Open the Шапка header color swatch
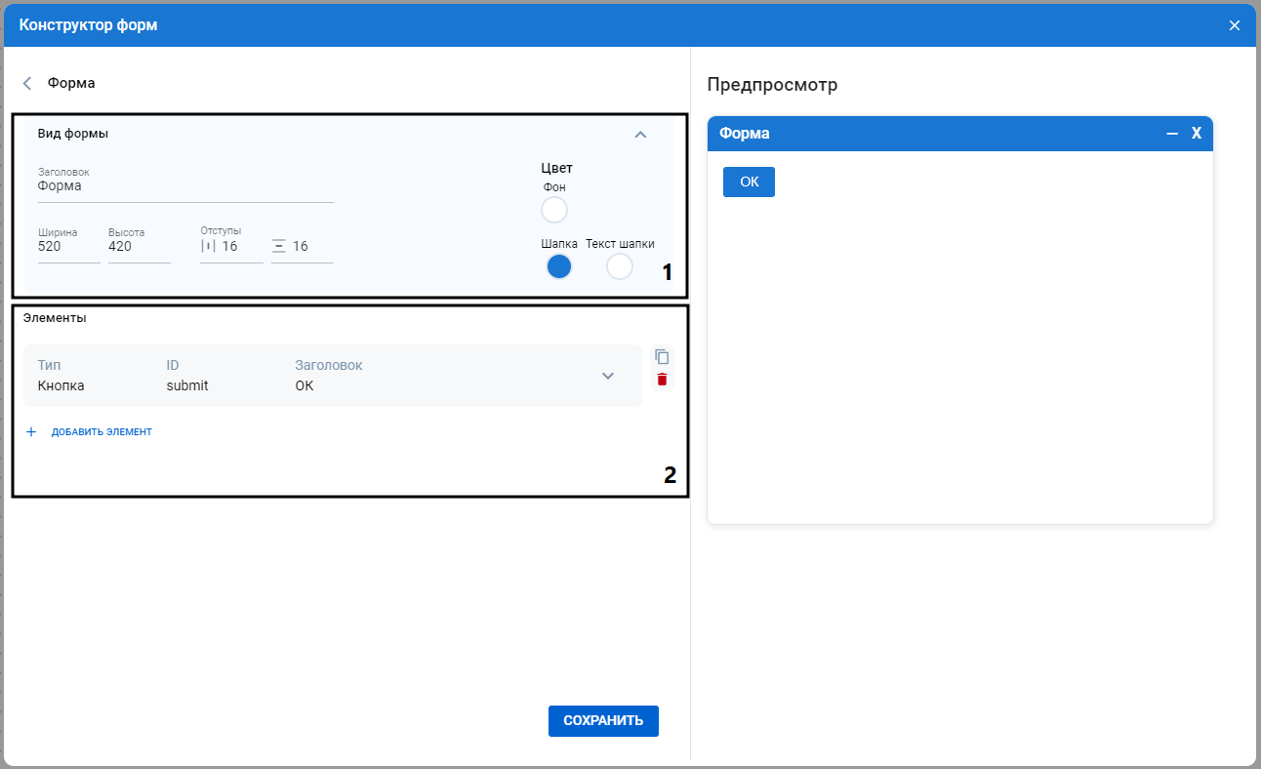Screen dimensions: 1261x769 pos(558,266)
